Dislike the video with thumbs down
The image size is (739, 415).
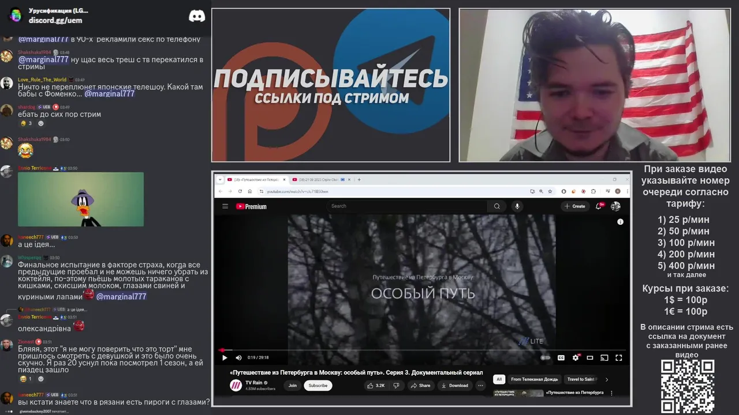pos(396,386)
